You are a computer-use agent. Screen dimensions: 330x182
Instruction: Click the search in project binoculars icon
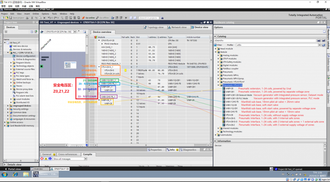(162, 18)
